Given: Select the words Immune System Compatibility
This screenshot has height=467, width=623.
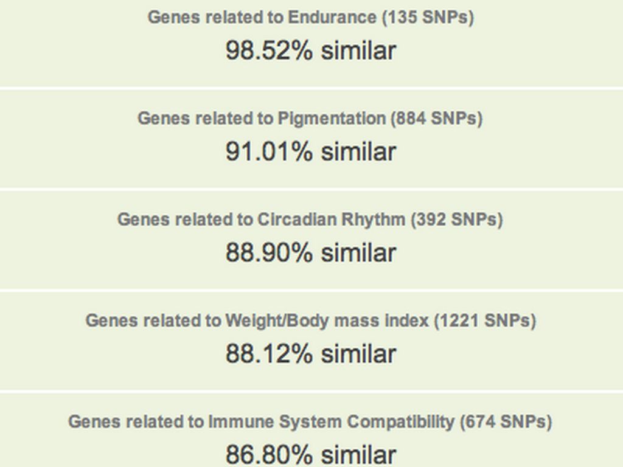Looking at the screenshot, I should point(331,421).
